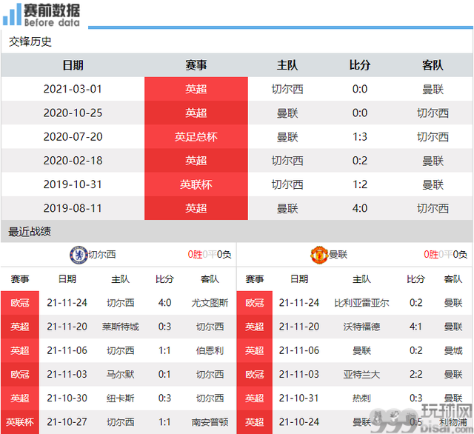The width and height of the screenshot is (474, 434).
Task: Click the 4:0 score against 尤文图斯
Action: click(164, 303)
